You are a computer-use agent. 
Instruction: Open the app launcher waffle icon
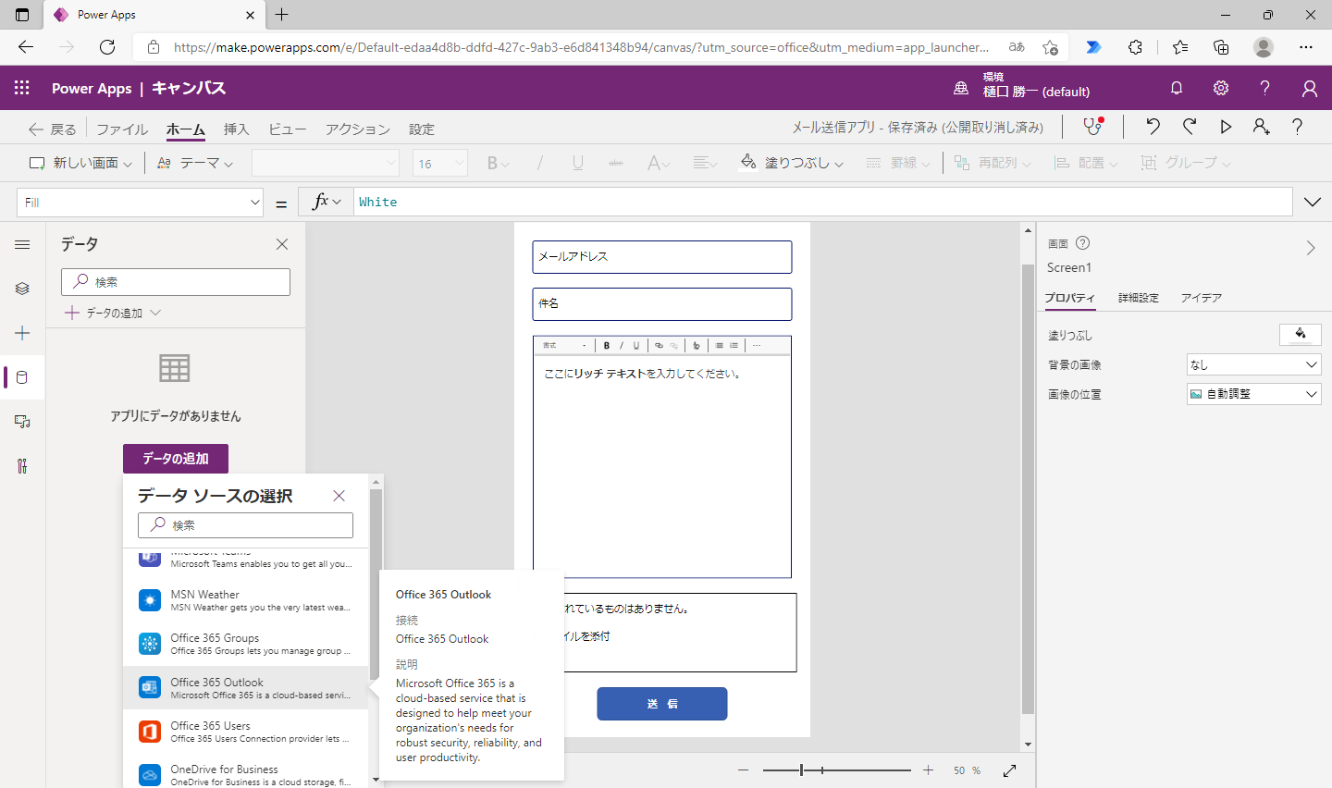pos(22,88)
